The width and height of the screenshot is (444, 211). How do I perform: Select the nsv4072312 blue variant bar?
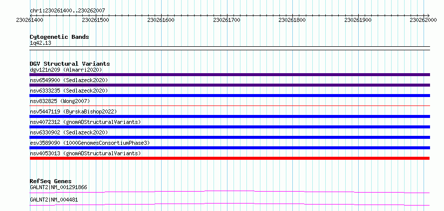pos(229,127)
